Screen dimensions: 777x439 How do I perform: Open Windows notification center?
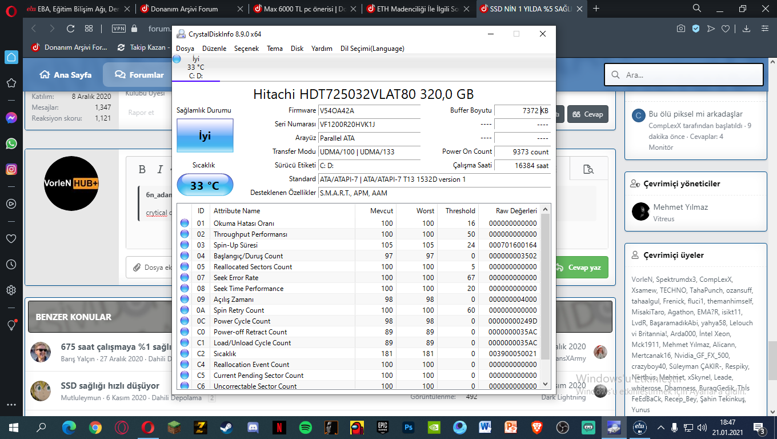click(760, 428)
